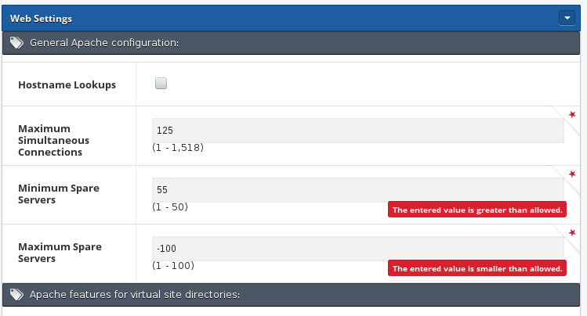Focus the Minimum Spare Servers field showing 55
The width and height of the screenshot is (587, 316).
click(x=358, y=190)
